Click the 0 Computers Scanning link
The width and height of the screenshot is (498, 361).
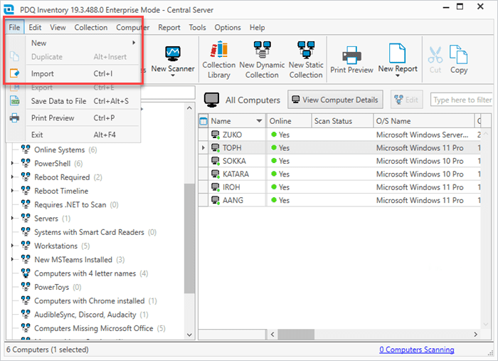click(x=416, y=350)
